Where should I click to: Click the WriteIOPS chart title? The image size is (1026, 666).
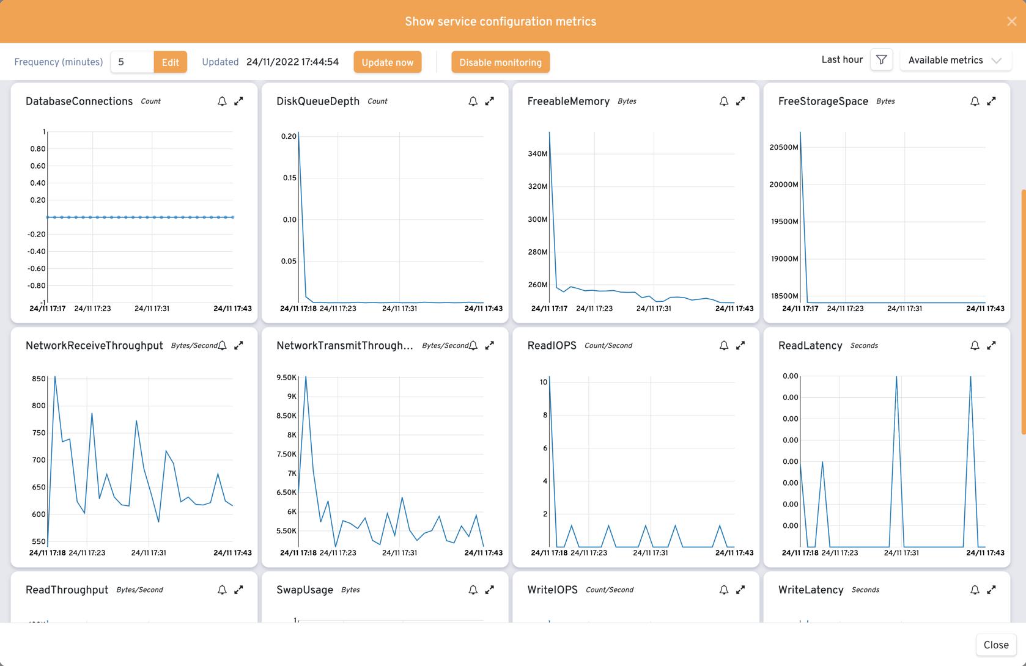click(552, 590)
